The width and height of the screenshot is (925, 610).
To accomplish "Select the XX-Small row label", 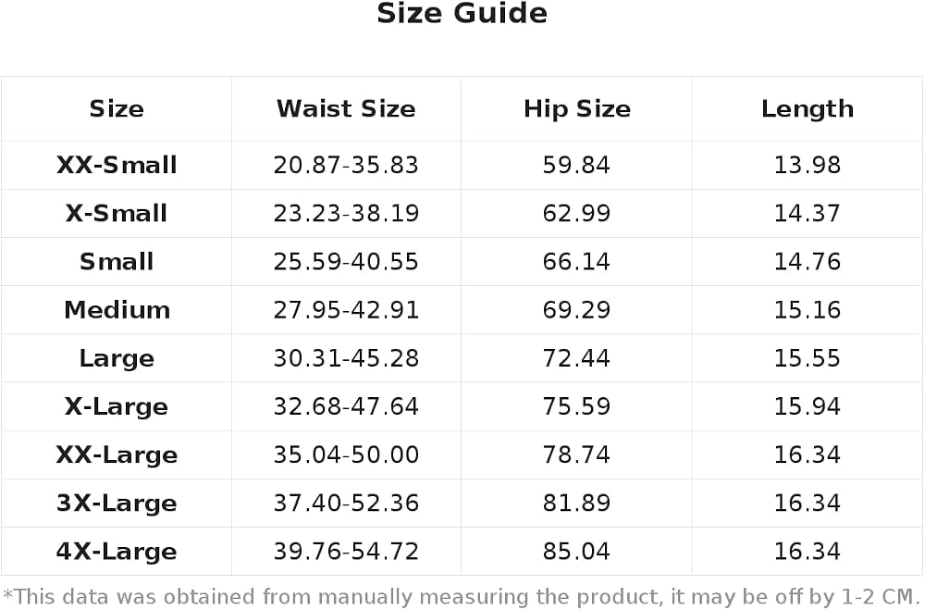I will pyautogui.click(x=117, y=165).
